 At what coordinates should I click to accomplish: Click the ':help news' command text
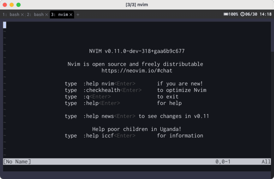pos(99,116)
